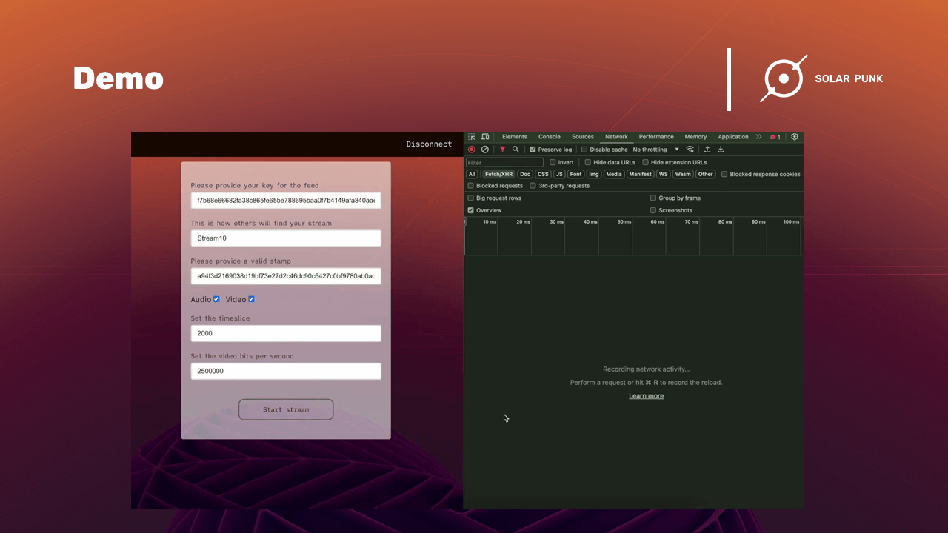Open network conditions wifi icon
Viewport: 948px width, 533px height.
click(x=690, y=150)
